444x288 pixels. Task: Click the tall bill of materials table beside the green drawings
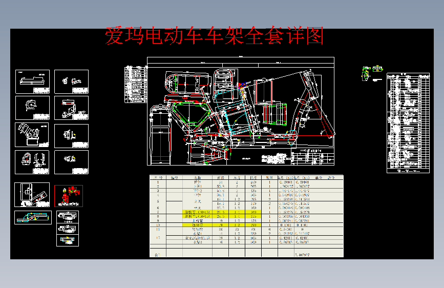pyautogui.click(x=408, y=123)
